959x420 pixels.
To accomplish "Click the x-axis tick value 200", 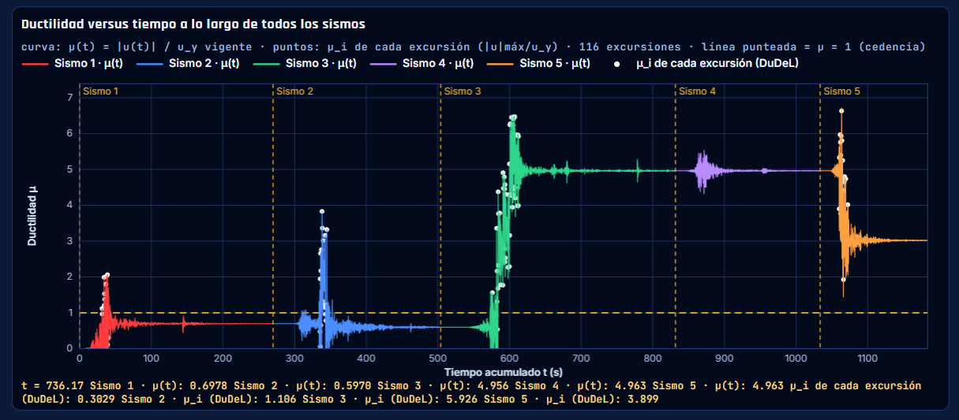I will 223,358.
